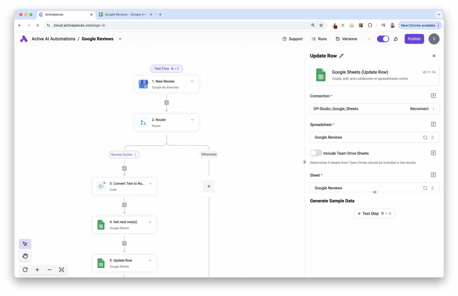Go back in browser history
The height and width of the screenshot is (296, 458).
20,25
